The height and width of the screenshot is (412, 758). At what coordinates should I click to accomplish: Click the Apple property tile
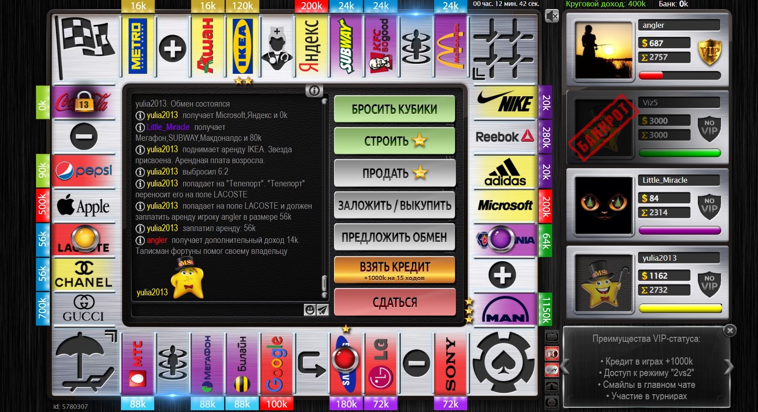[84, 206]
